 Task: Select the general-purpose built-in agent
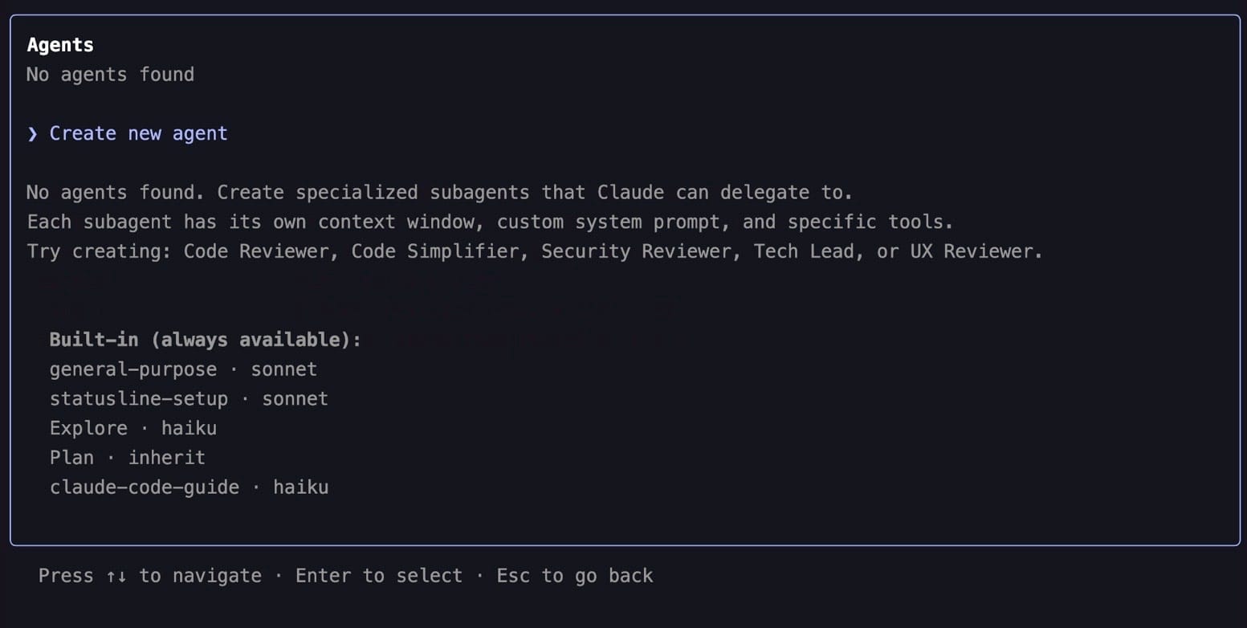coord(132,369)
